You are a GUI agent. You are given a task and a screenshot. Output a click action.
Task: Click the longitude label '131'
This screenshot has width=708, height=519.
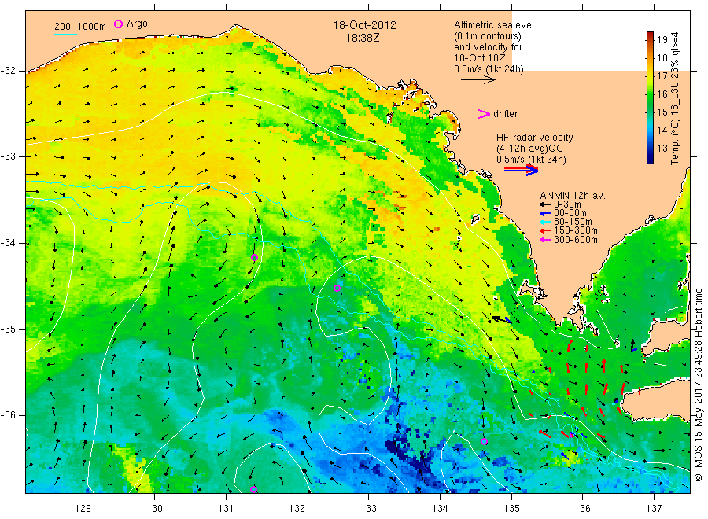[x=226, y=509]
